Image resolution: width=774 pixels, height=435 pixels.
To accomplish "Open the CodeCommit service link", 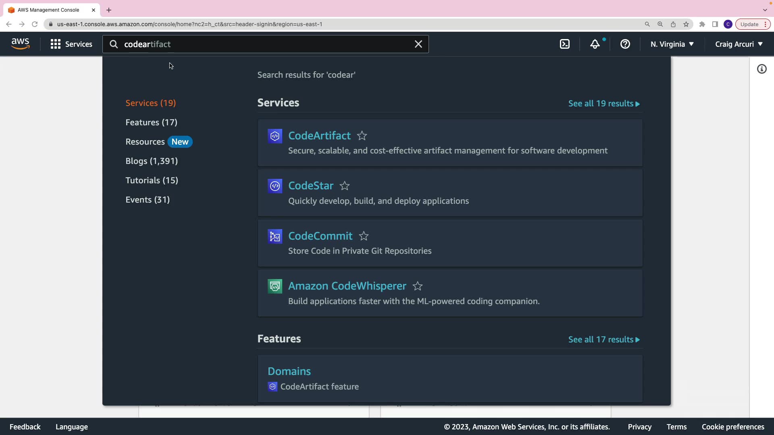I will coord(320,236).
